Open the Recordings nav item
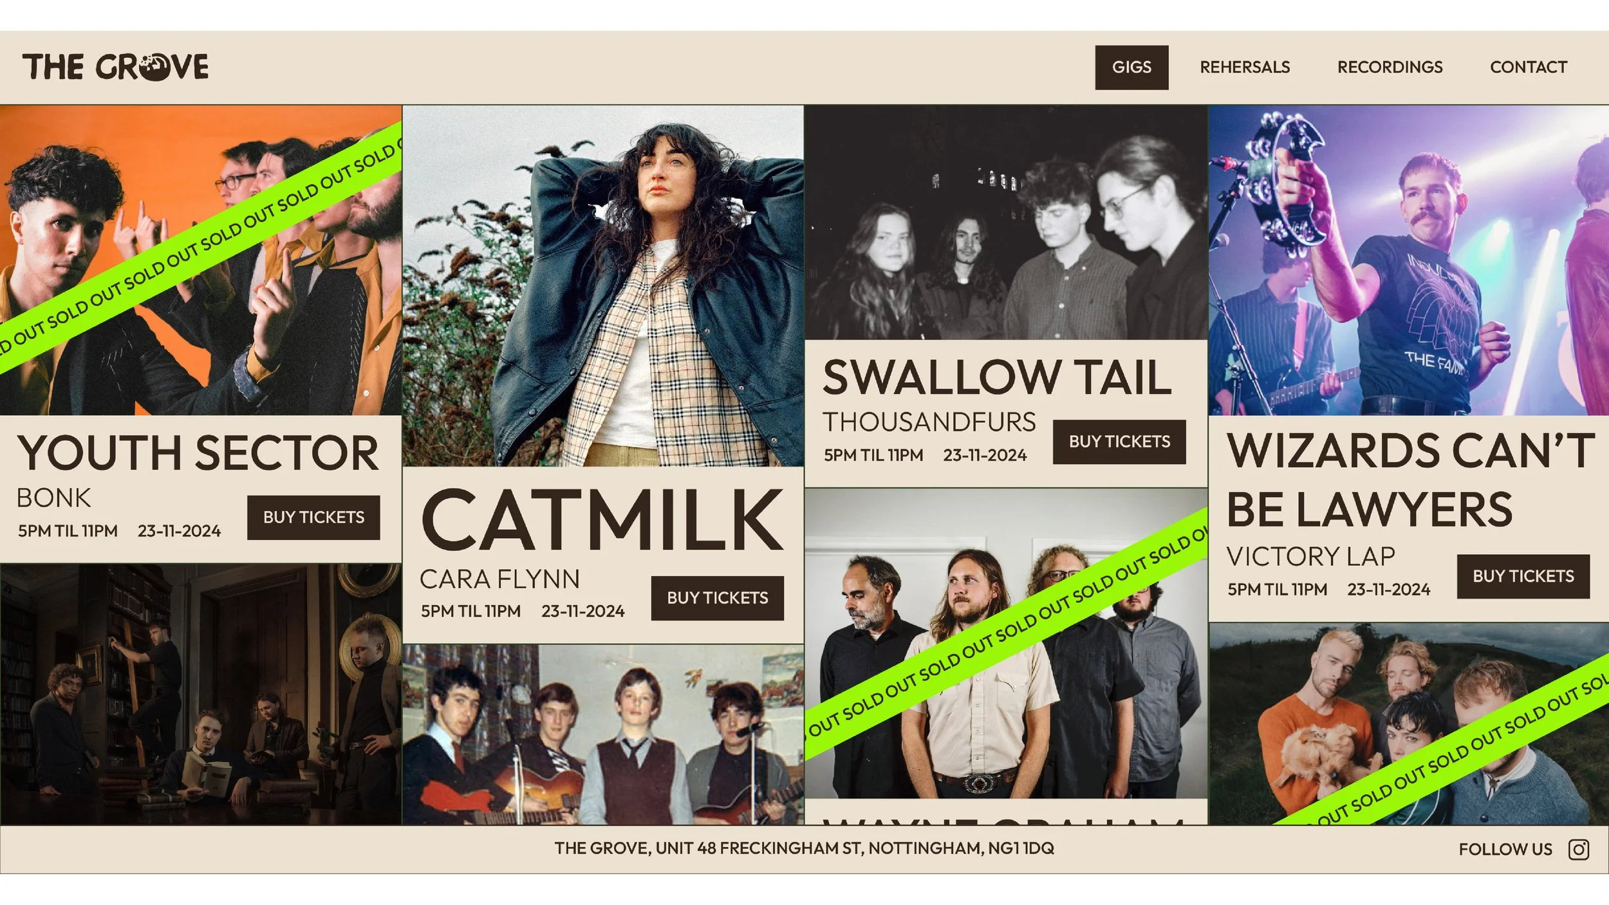This screenshot has width=1609, height=905. pyautogui.click(x=1390, y=67)
